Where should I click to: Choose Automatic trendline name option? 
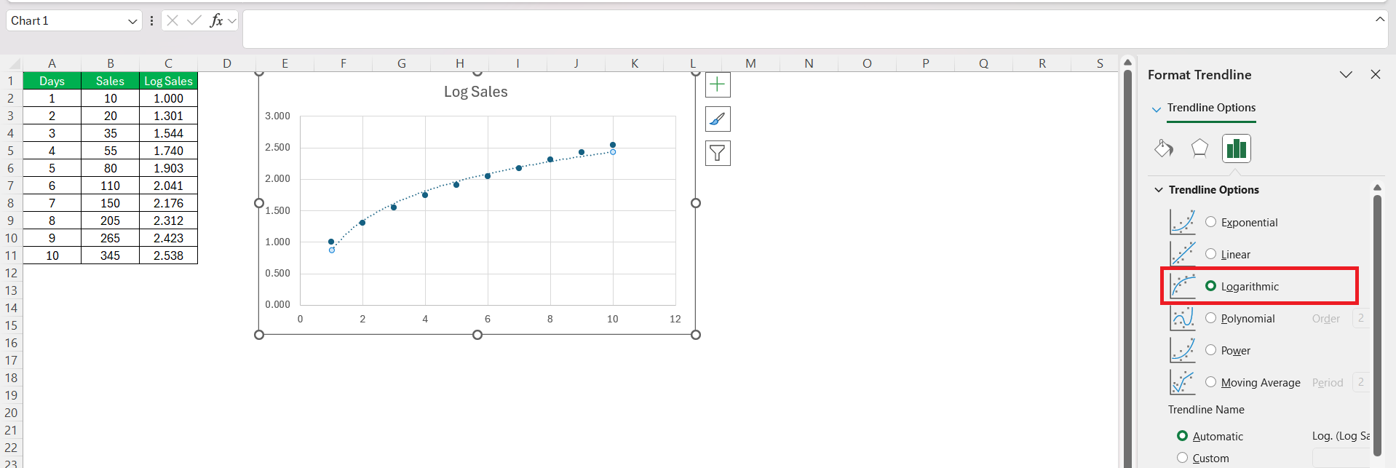[x=1182, y=436]
